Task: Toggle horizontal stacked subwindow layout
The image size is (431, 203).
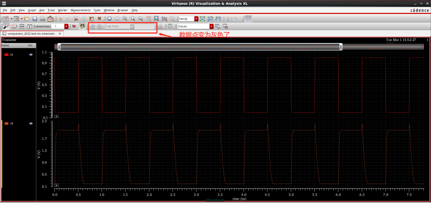Action: click(22, 26)
